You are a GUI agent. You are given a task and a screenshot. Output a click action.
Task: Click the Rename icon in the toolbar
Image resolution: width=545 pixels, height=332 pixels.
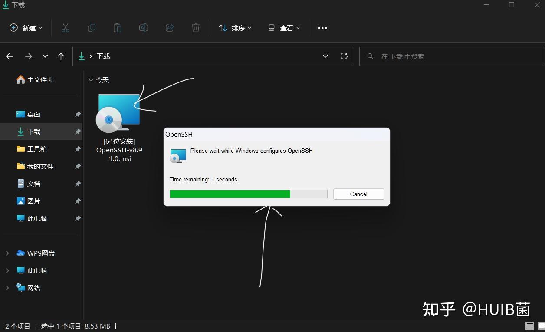pos(144,28)
